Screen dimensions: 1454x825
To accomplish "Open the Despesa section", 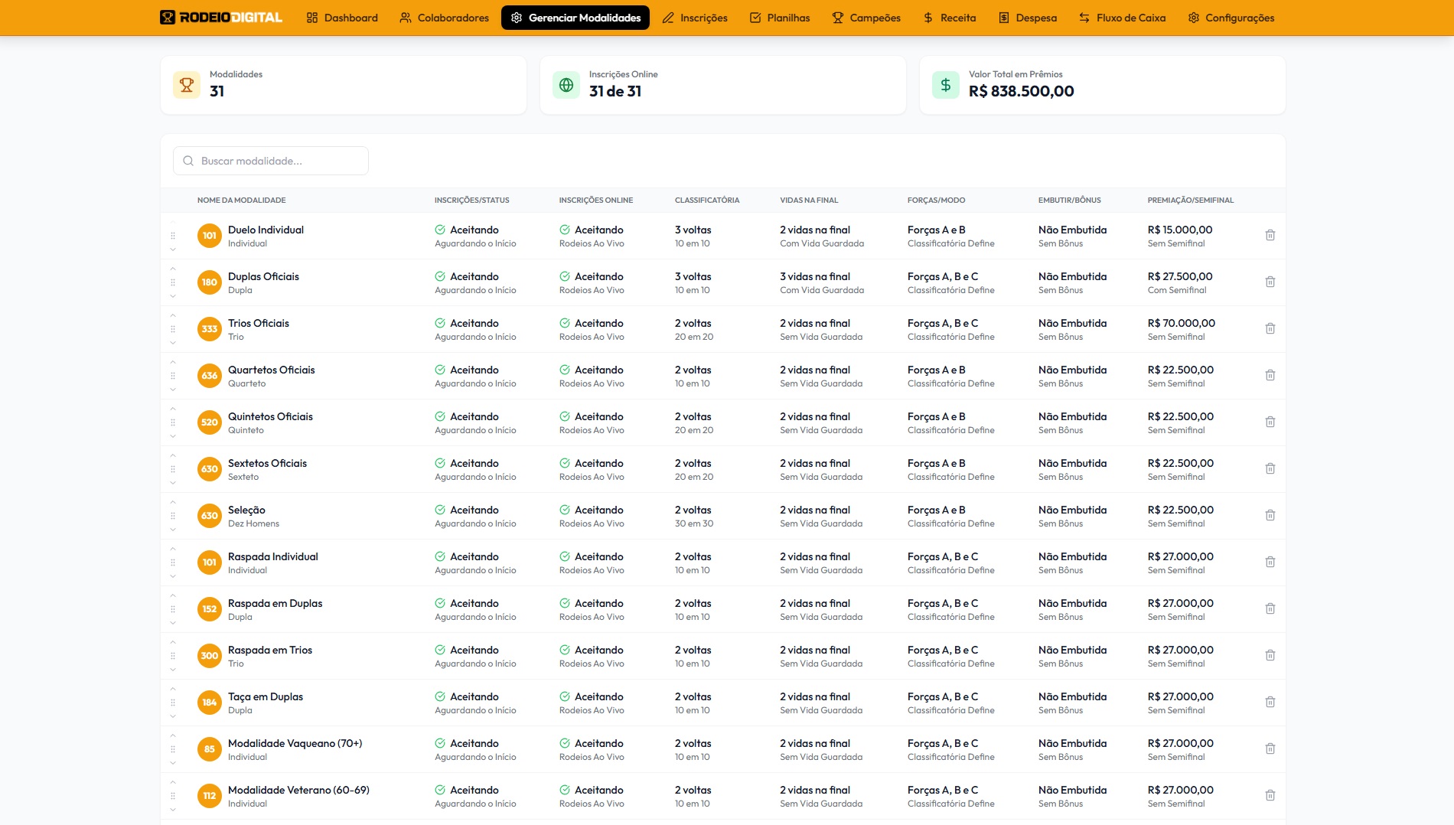I will point(1028,18).
